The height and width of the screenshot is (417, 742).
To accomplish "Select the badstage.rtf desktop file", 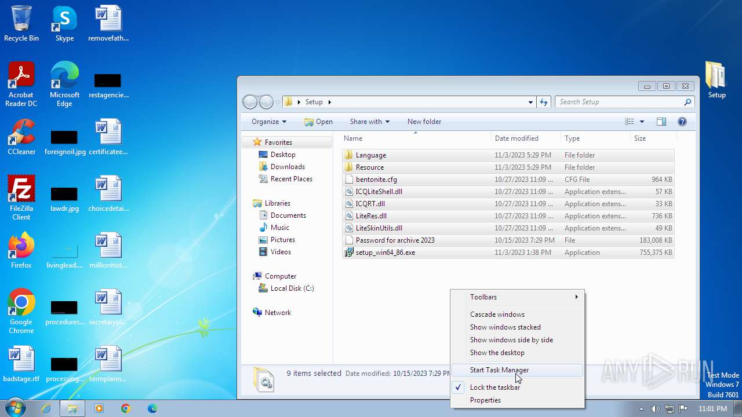I will click(21, 364).
